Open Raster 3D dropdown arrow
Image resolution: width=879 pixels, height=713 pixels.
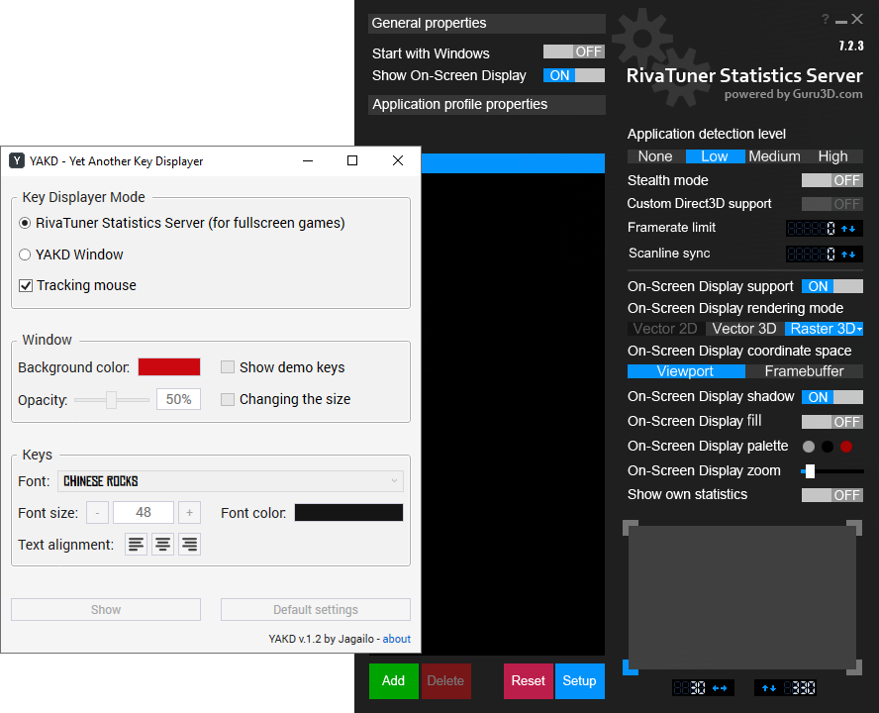pos(860,330)
